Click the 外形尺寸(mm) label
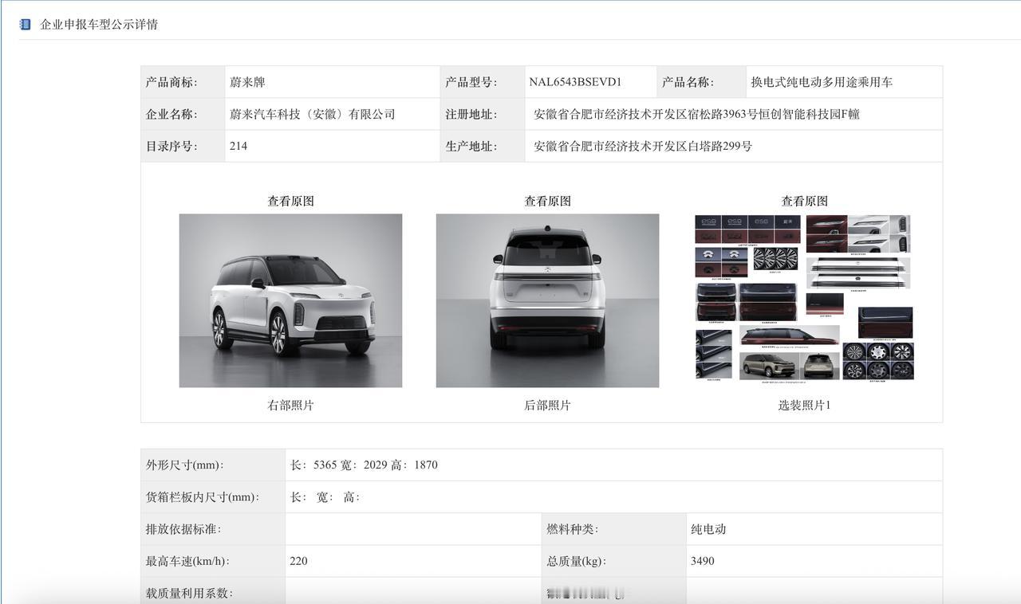This screenshot has width=1021, height=604. click(x=185, y=465)
